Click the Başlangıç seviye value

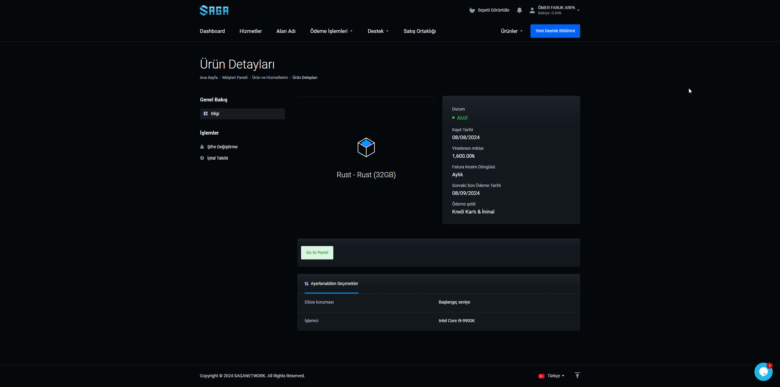click(x=454, y=302)
